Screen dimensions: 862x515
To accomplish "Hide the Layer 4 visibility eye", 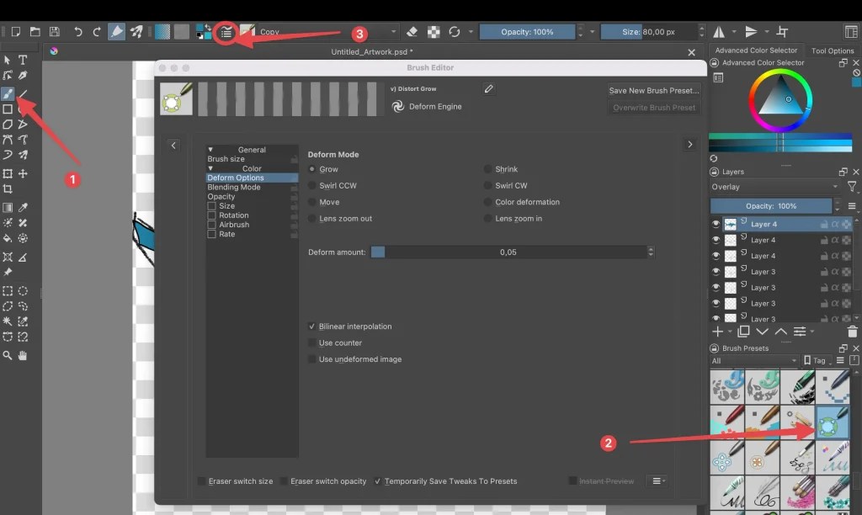I will pos(716,223).
